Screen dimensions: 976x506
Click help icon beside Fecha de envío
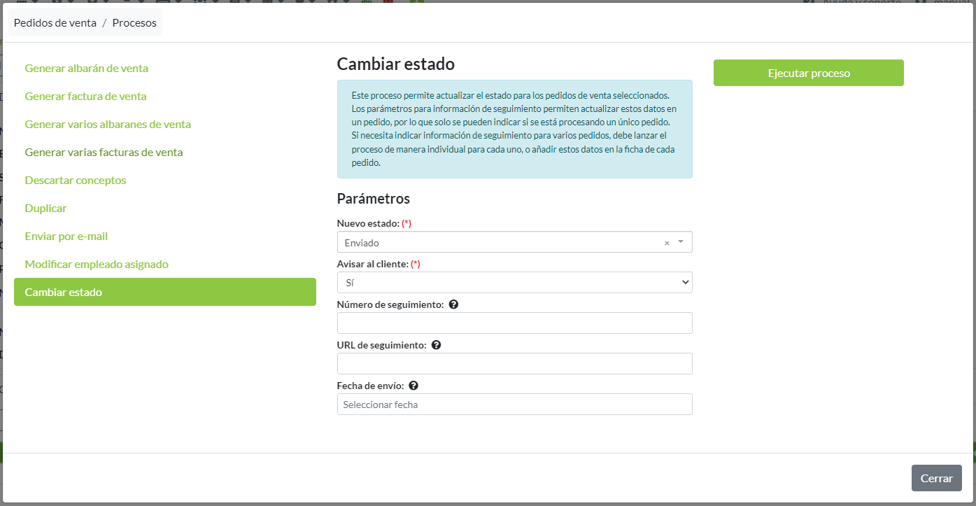tap(413, 386)
